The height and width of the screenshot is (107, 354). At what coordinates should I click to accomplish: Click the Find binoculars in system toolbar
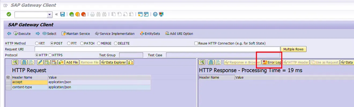[98, 14]
